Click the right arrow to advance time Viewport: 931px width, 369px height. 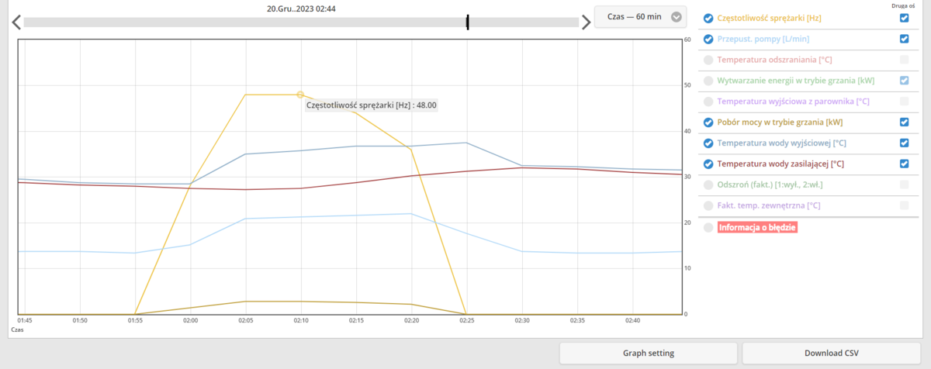pos(586,22)
